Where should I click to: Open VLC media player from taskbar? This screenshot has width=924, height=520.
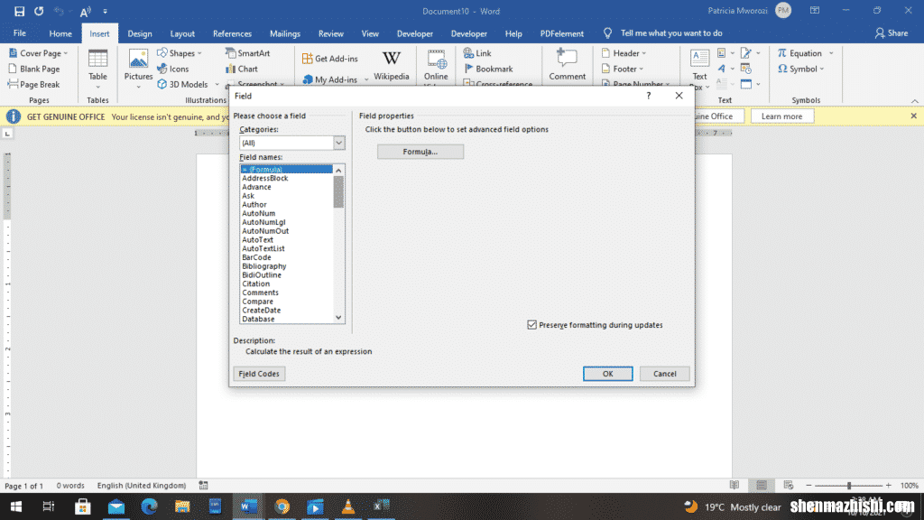[x=348, y=506]
